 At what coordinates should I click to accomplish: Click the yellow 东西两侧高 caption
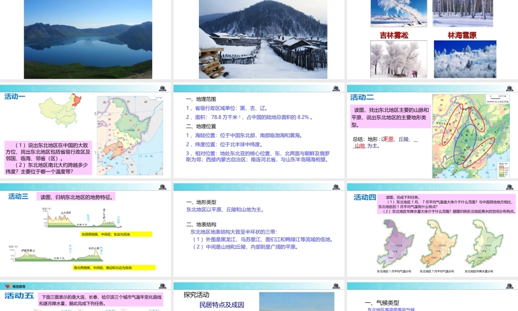point(116,234)
